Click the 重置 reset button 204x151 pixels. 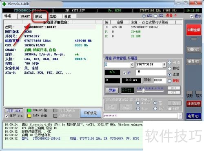pos(193,61)
